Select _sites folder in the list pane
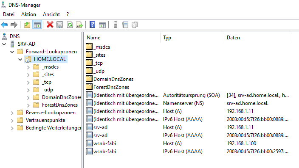Image resolution: width=299 pixels, height=168 pixels. coord(99,55)
